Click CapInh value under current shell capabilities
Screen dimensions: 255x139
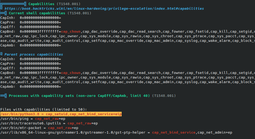[x=40, y=18]
